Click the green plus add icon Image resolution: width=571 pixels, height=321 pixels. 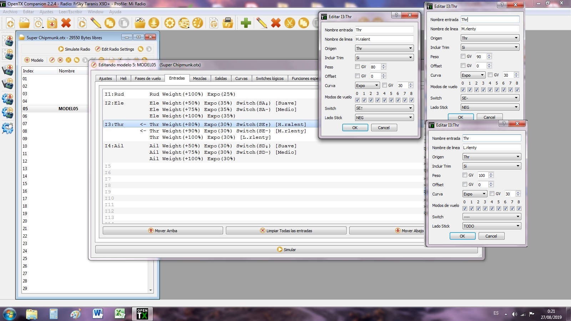pos(246,24)
